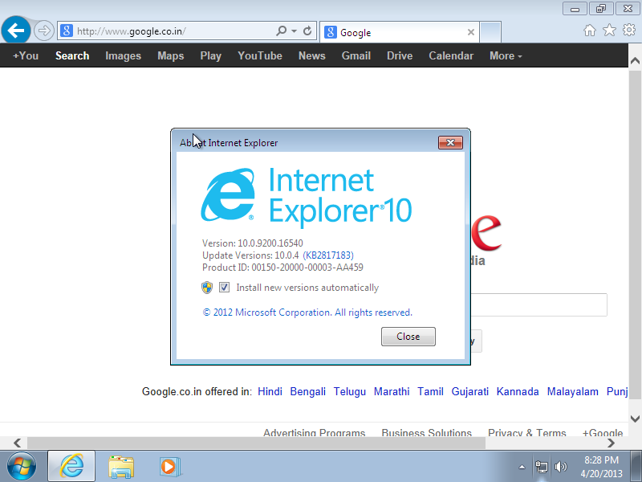The image size is (642, 482).
Task: Go back with the blue Back arrow
Action: pyautogui.click(x=16, y=31)
